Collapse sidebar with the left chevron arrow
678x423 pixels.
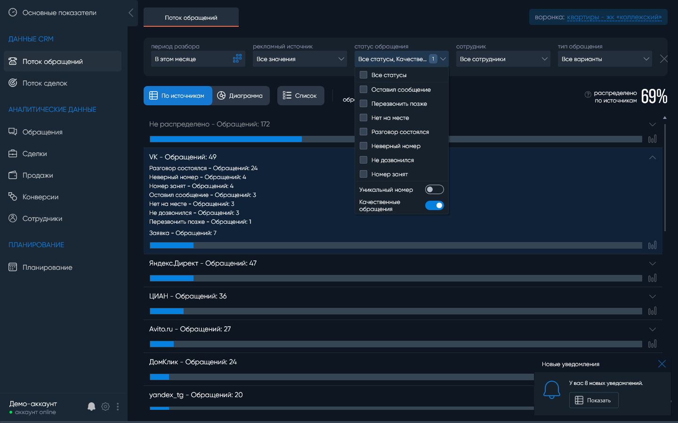click(131, 13)
